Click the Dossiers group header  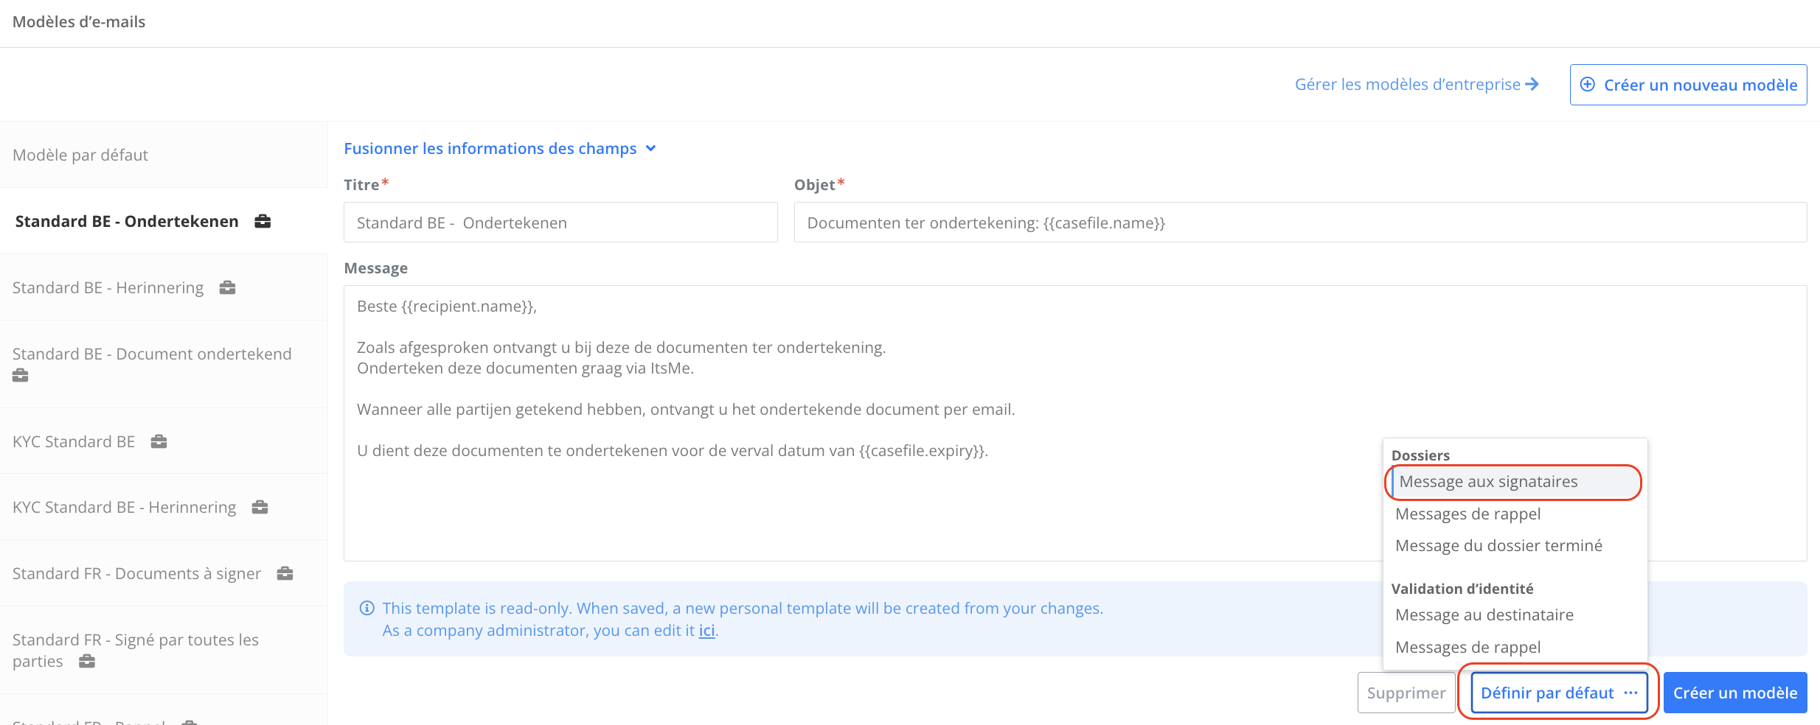coord(1420,455)
